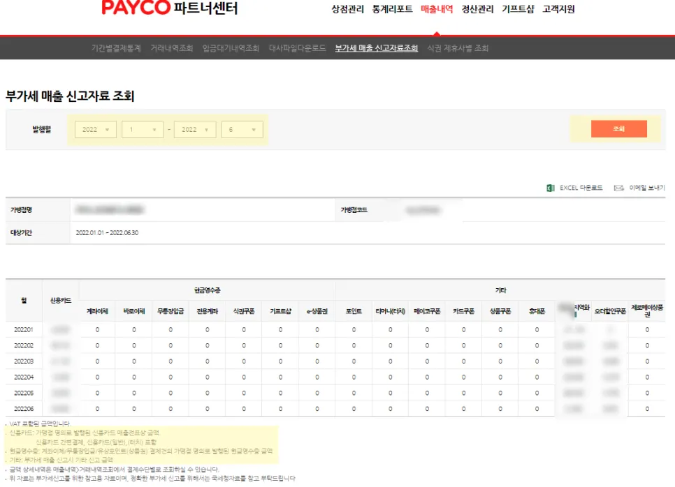Viewport: 675px width, 487px height.
Task: Open the end year 2022 dropdown
Action: (x=195, y=129)
